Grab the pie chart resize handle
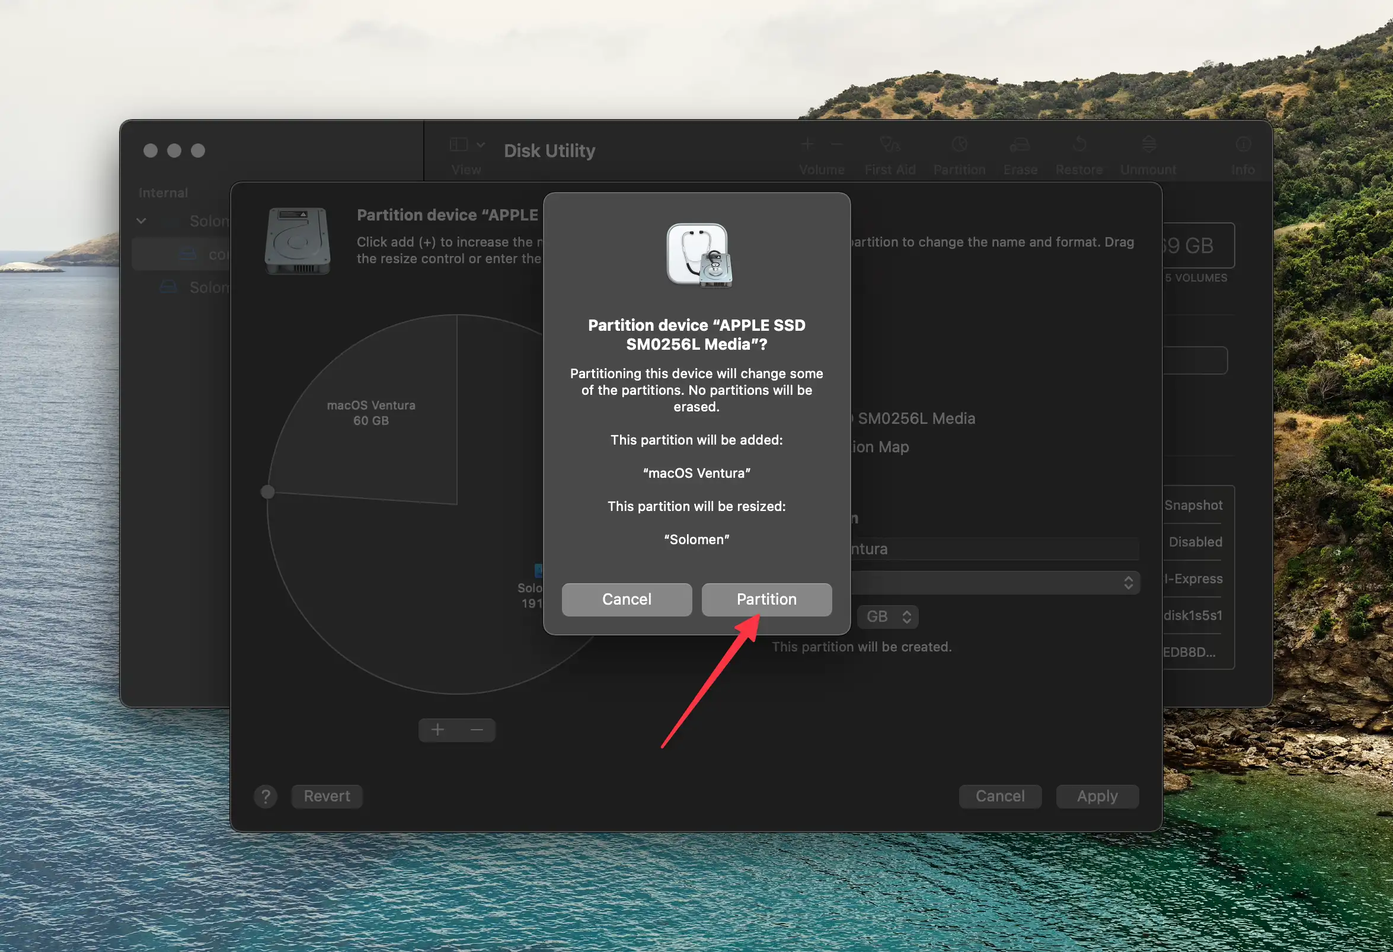Viewport: 1393px width, 952px height. pyautogui.click(x=267, y=491)
